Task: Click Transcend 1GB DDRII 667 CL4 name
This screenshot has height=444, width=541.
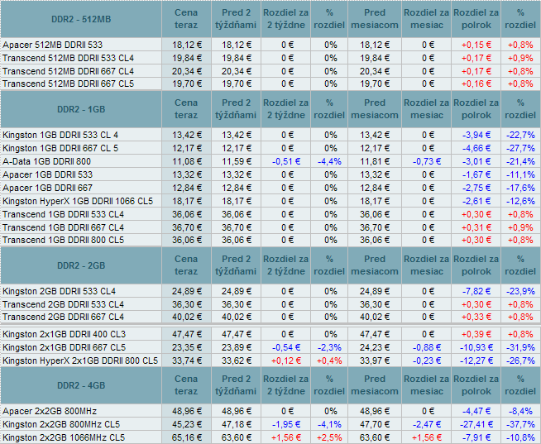Action: point(63,227)
